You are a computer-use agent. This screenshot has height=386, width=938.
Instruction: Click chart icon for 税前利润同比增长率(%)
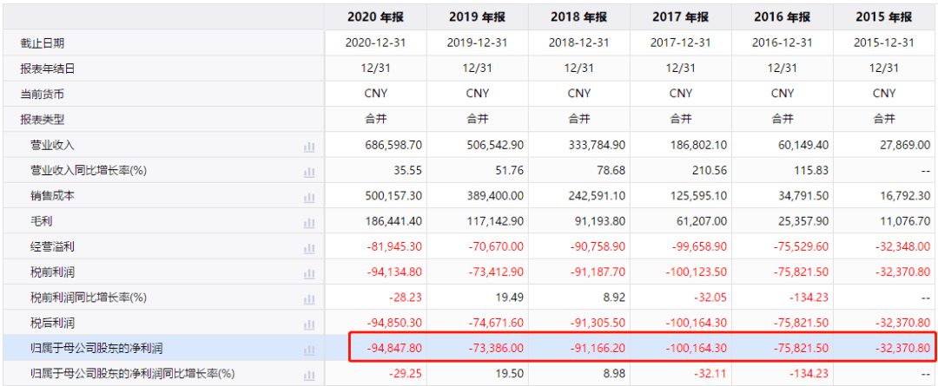click(308, 298)
